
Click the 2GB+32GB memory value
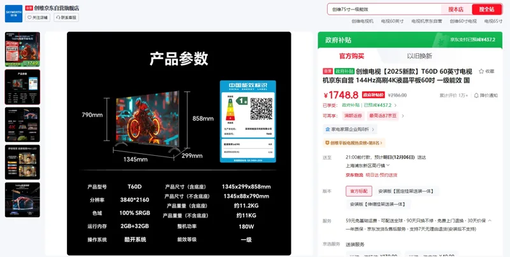pyautogui.click(x=135, y=226)
